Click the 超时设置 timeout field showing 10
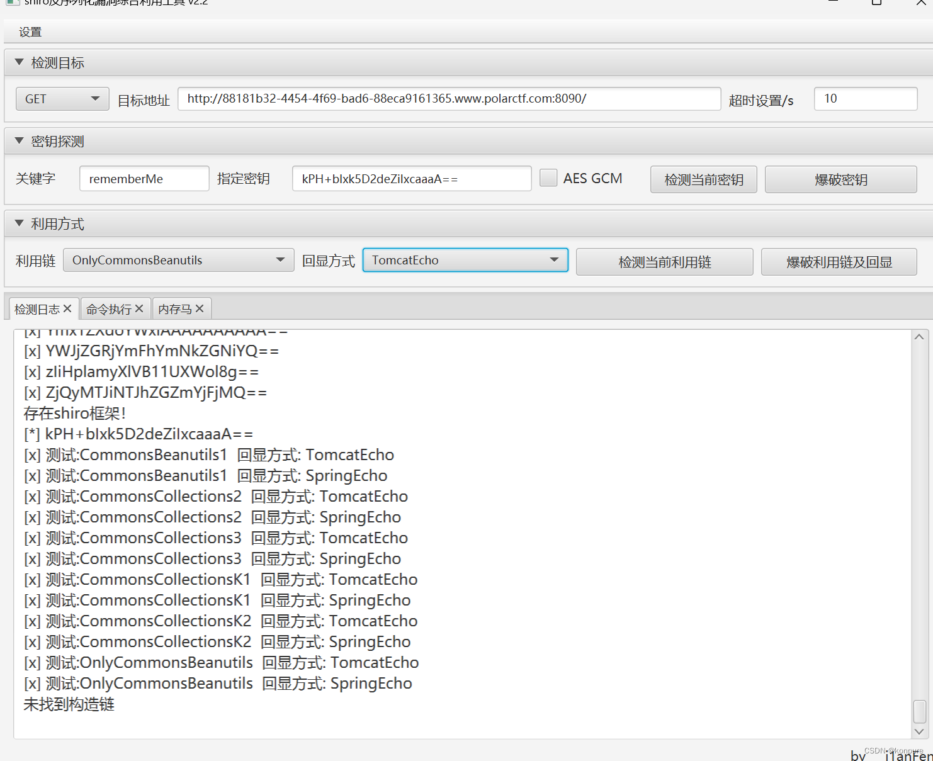 (x=866, y=99)
